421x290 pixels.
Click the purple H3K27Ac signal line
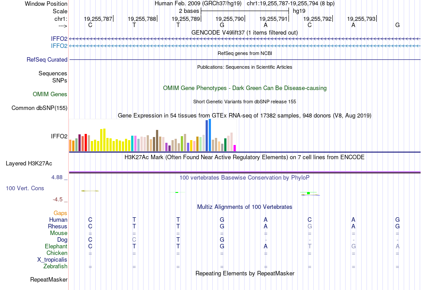245,172
